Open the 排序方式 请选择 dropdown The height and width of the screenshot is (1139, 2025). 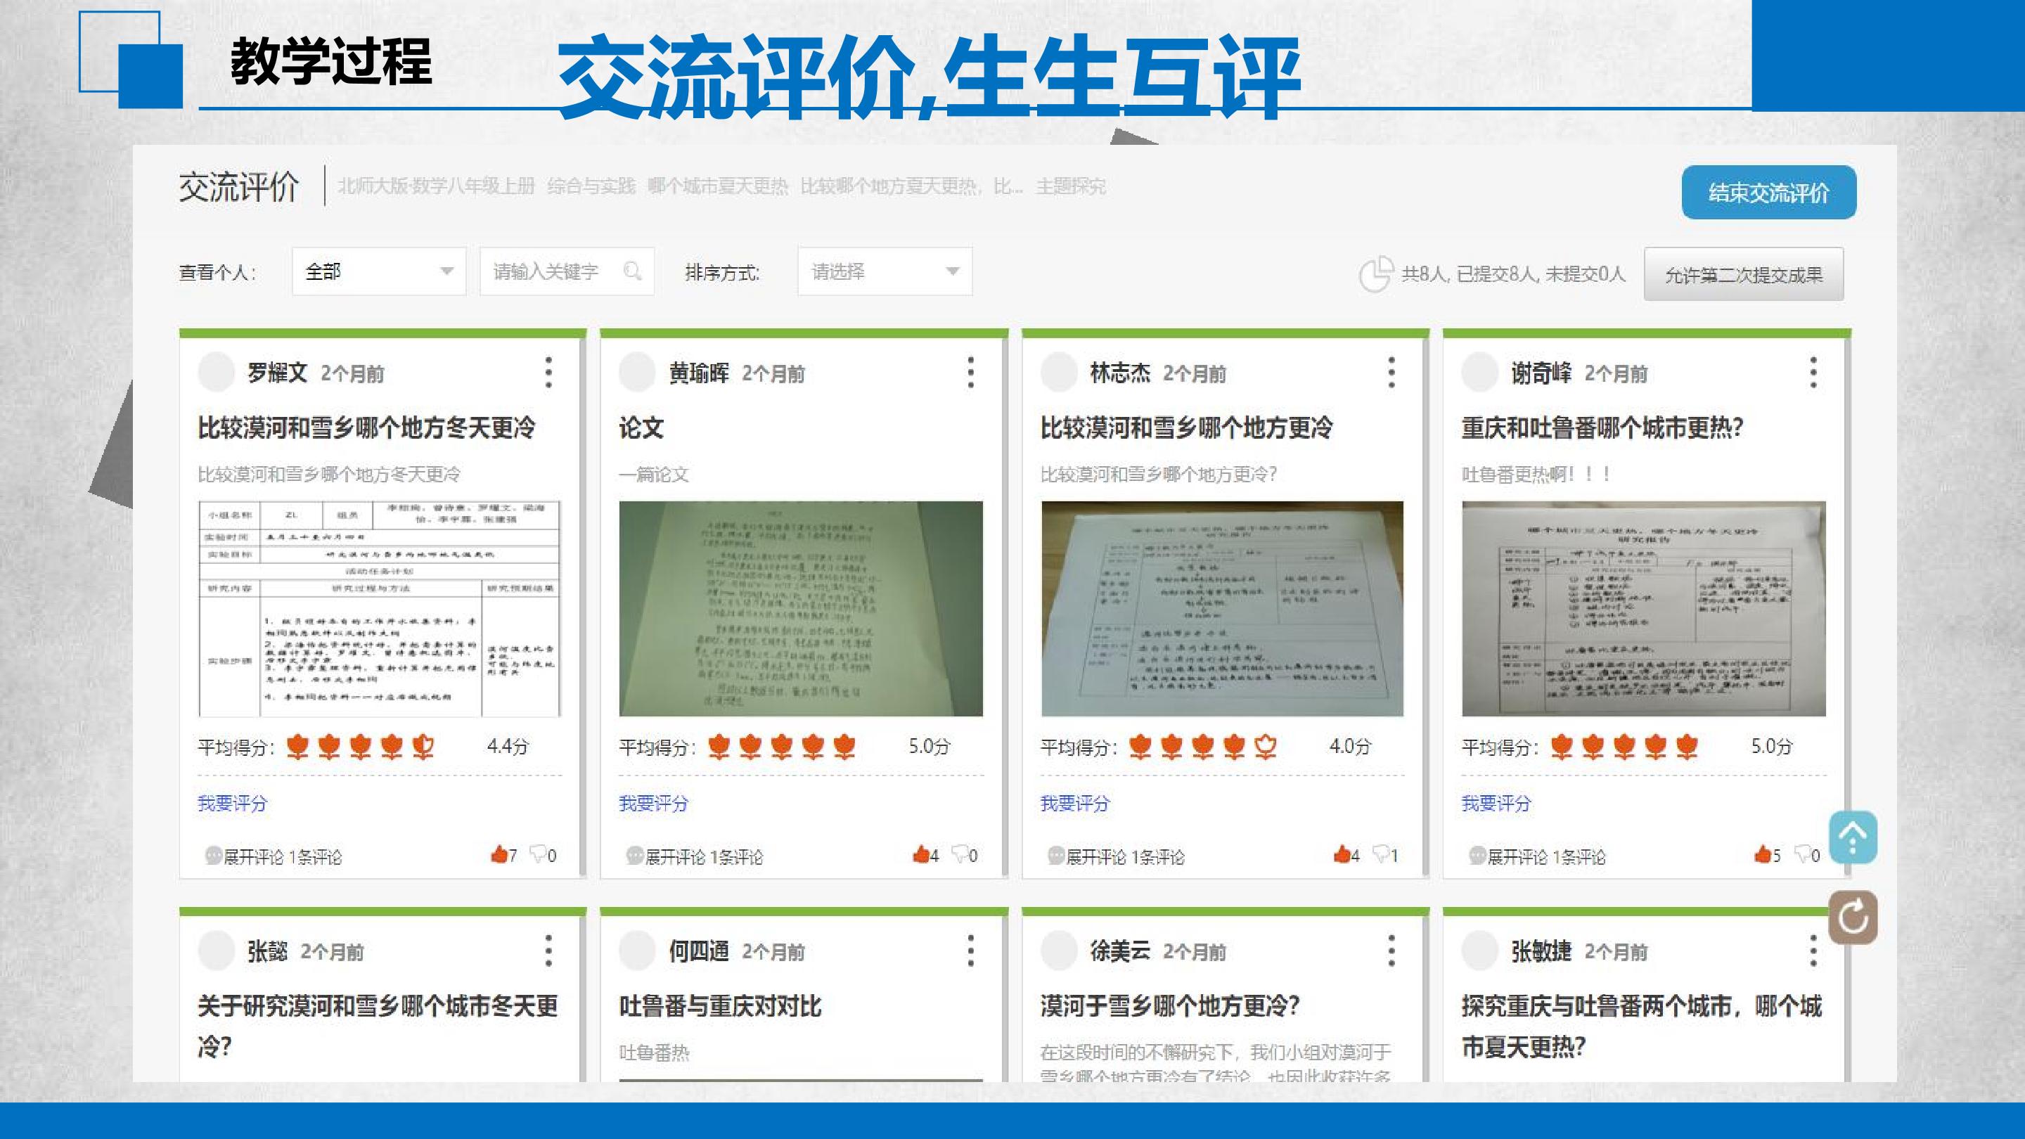(x=885, y=271)
